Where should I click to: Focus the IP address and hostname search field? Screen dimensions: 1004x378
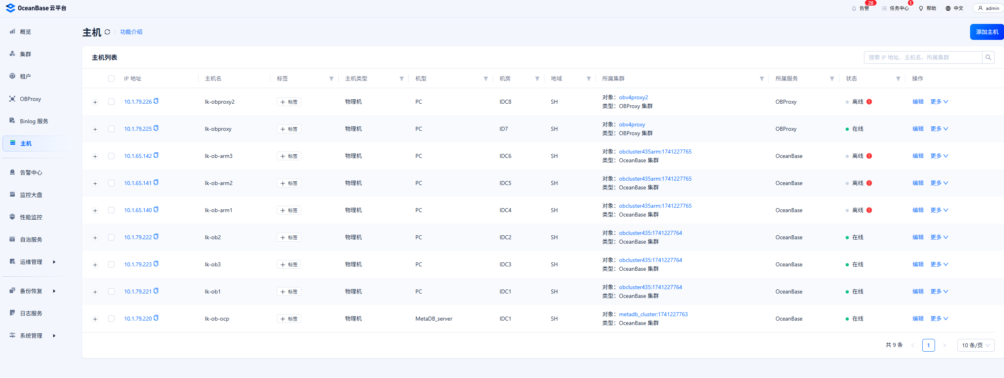[922, 57]
